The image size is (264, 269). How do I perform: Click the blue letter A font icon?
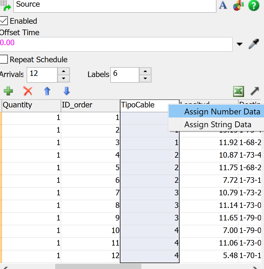pyautogui.click(x=223, y=5)
